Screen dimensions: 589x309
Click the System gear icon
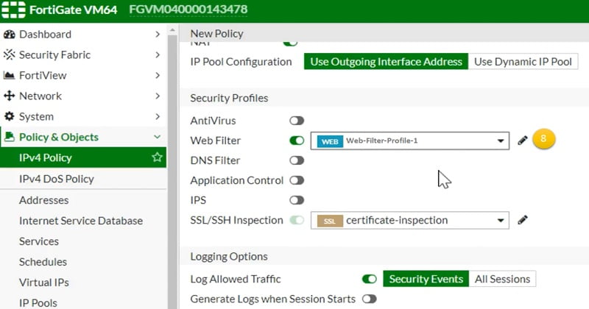click(10, 116)
